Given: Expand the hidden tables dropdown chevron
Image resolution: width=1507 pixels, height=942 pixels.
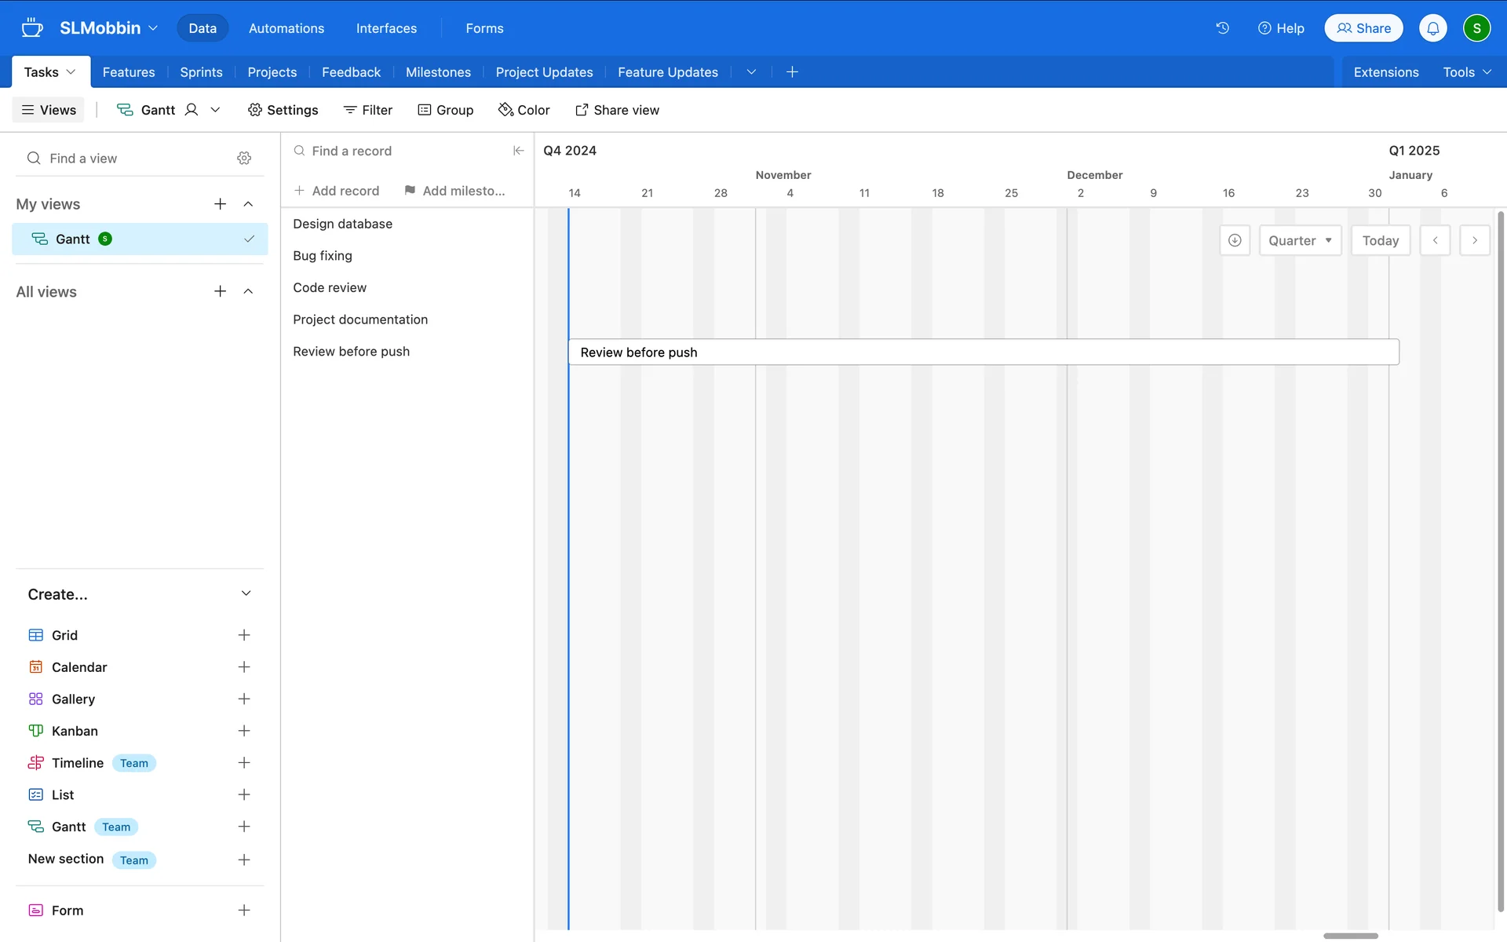Looking at the screenshot, I should tap(751, 72).
